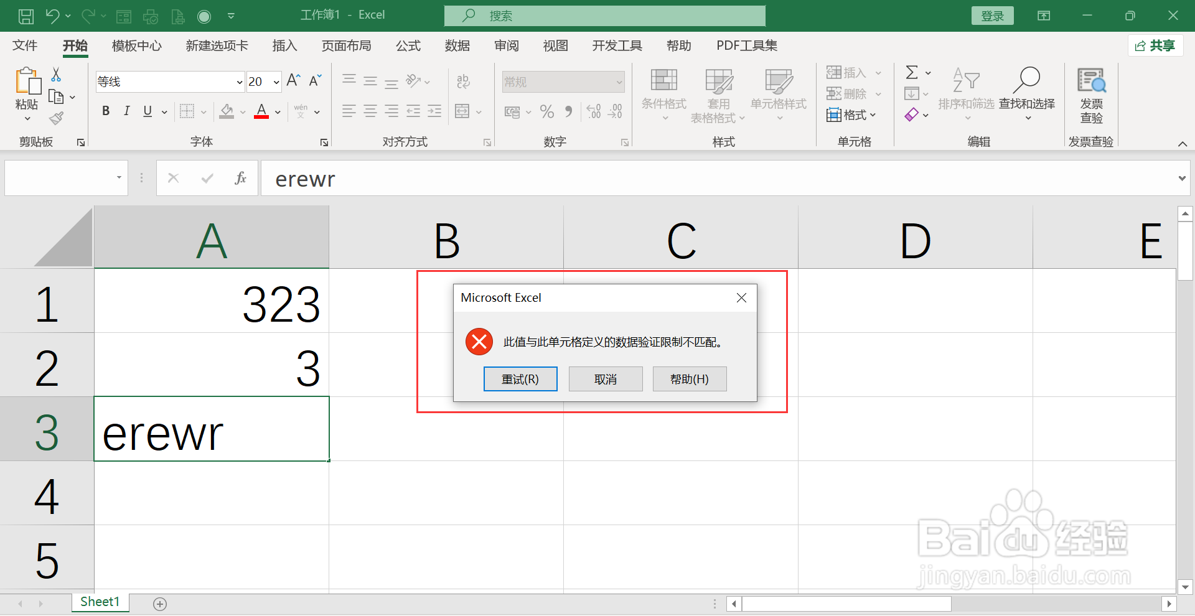
Task: Click the Clear eraser icon
Action: (x=911, y=114)
